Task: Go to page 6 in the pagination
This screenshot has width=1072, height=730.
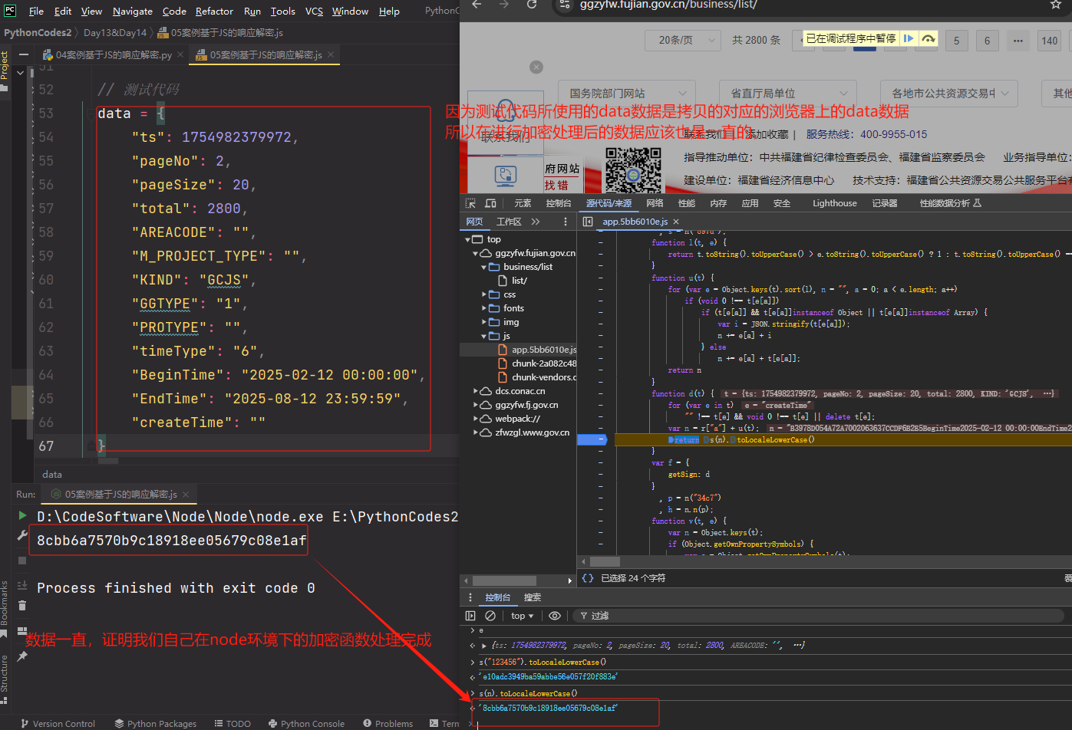Action: 988,41
